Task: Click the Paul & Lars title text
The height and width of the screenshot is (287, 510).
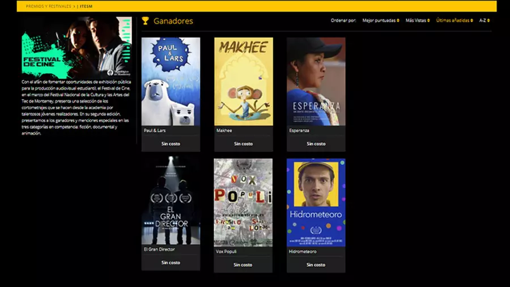Action: click(x=155, y=130)
